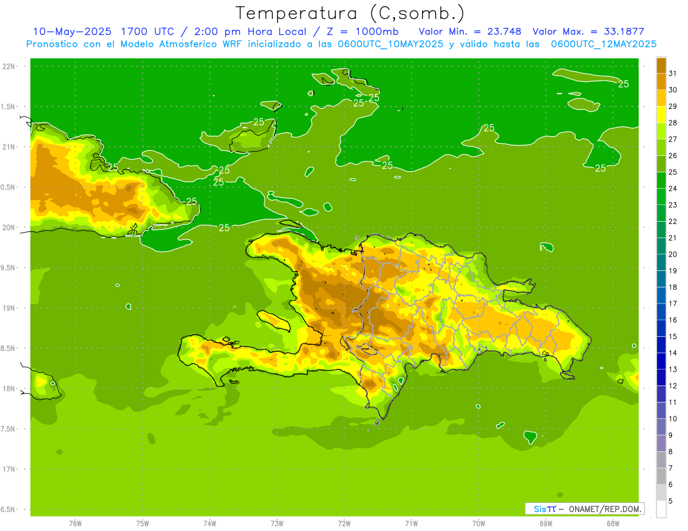688x531 pixels.
Task: Click the "69W" longitude axis label
Action: pyautogui.click(x=546, y=524)
